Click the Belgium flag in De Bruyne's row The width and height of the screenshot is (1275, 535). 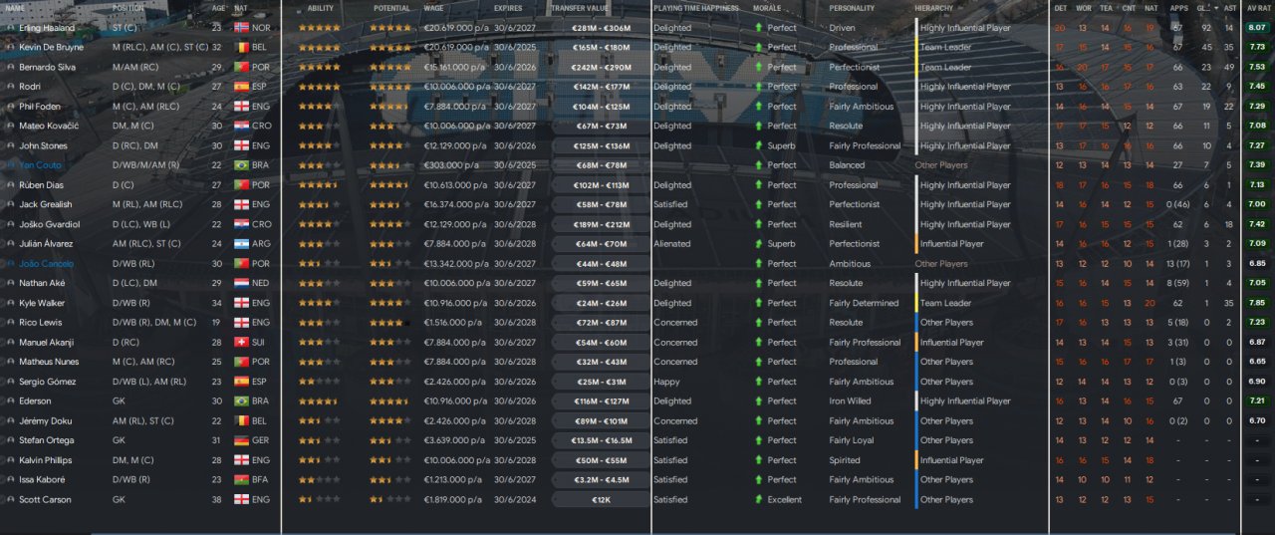(241, 47)
